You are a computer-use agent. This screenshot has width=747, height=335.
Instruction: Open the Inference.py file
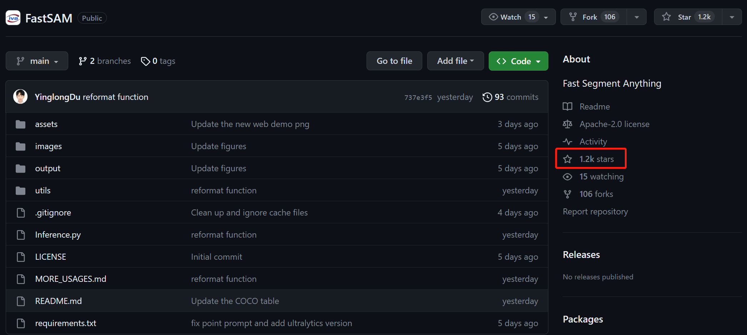(x=58, y=235)
